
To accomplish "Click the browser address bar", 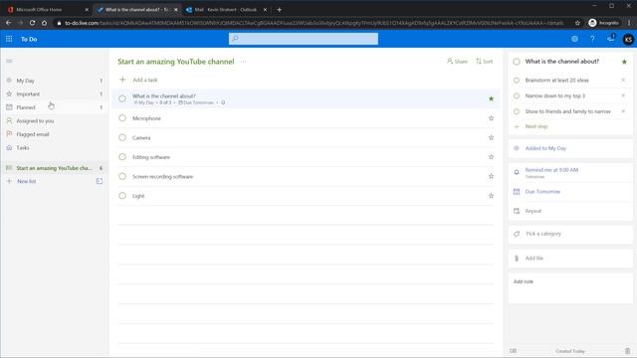I will 314,23.
